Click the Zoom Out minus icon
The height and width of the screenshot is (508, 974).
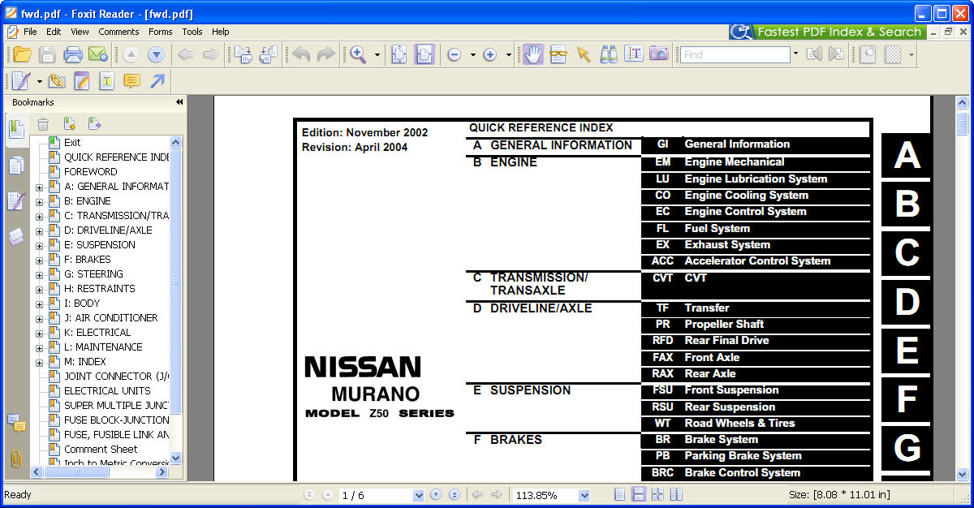(x=455, y=55)
